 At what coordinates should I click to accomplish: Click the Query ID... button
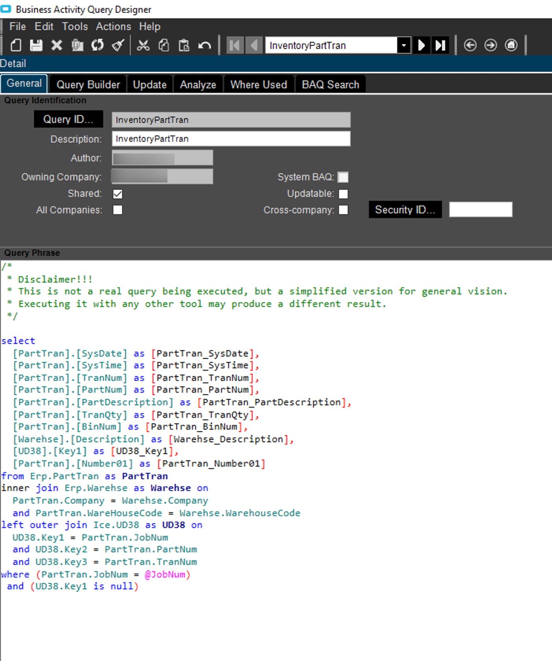pyautogui.click(x=68, y=119)
